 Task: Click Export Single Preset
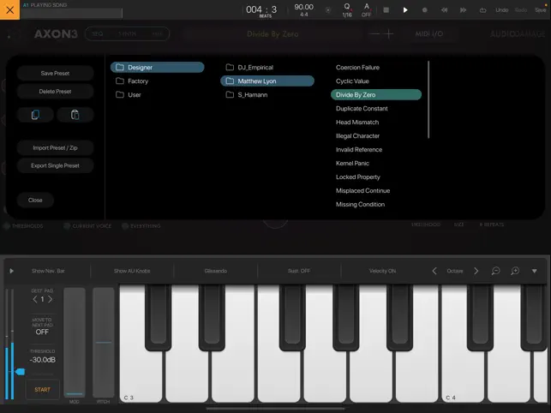pos(55,165)
